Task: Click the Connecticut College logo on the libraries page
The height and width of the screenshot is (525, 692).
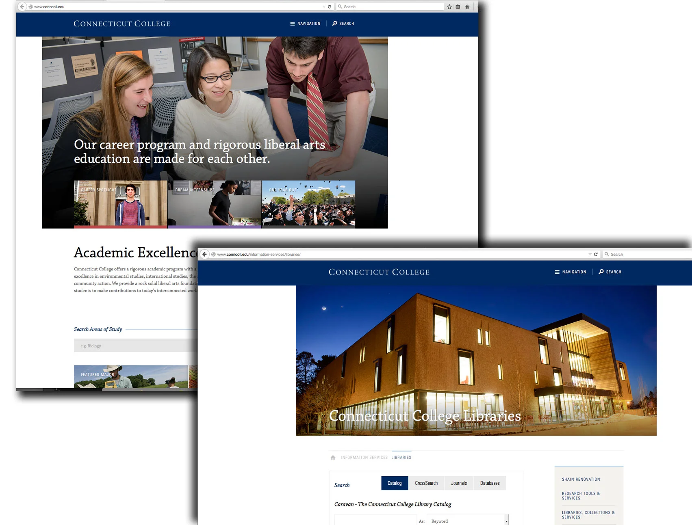Action: [379, 272]
